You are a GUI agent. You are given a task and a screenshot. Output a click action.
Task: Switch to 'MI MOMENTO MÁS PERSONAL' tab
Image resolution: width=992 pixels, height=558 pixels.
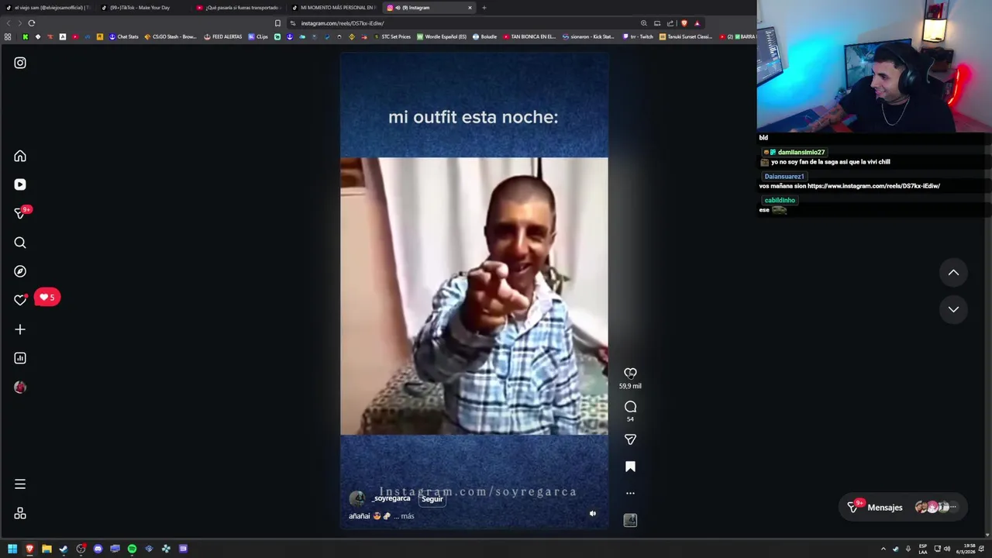pyautogui.click(x=333, y=8)
